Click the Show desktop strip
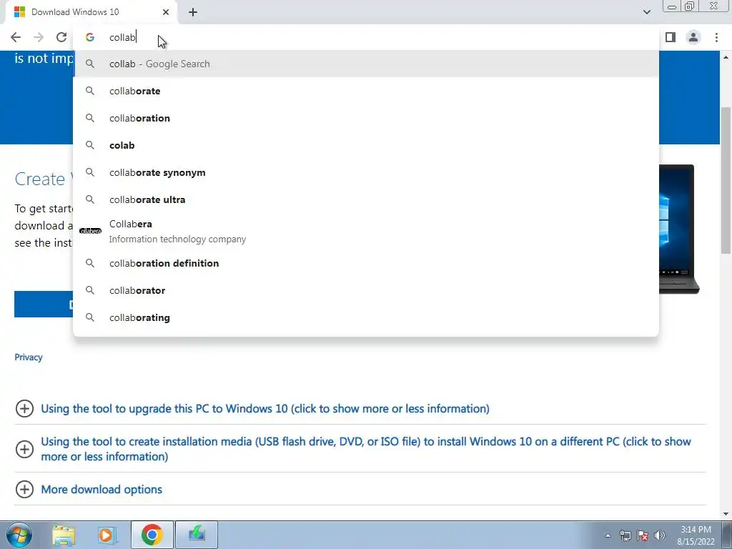Image resolution: width=732 pixels, height=549 pixels. 726,535
